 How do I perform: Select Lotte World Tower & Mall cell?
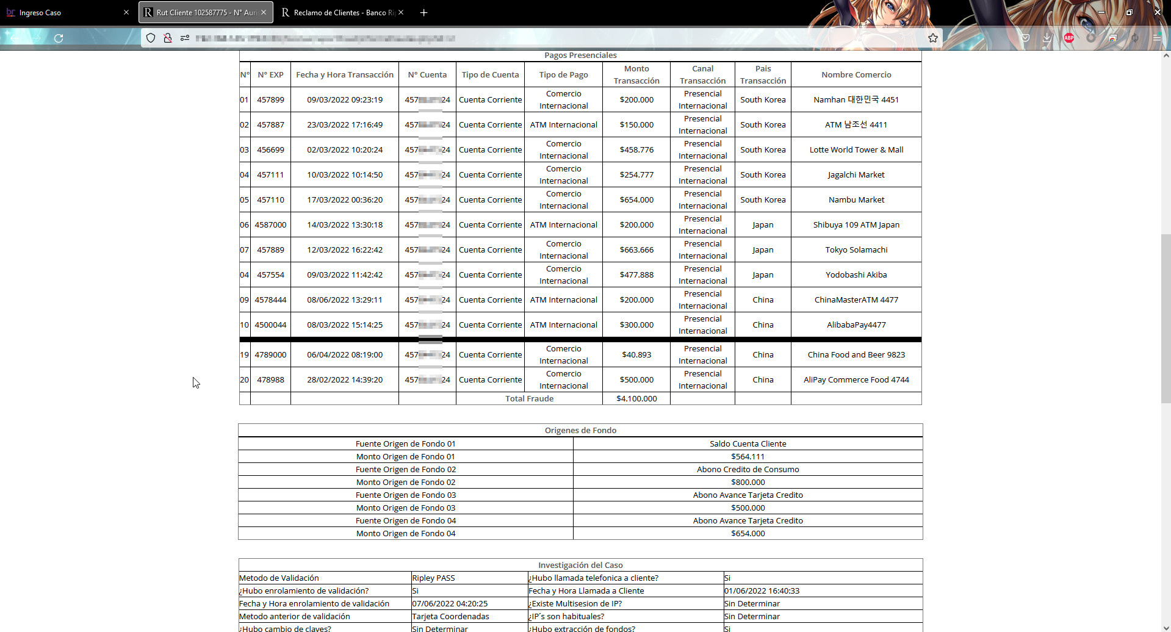(856, 150)
